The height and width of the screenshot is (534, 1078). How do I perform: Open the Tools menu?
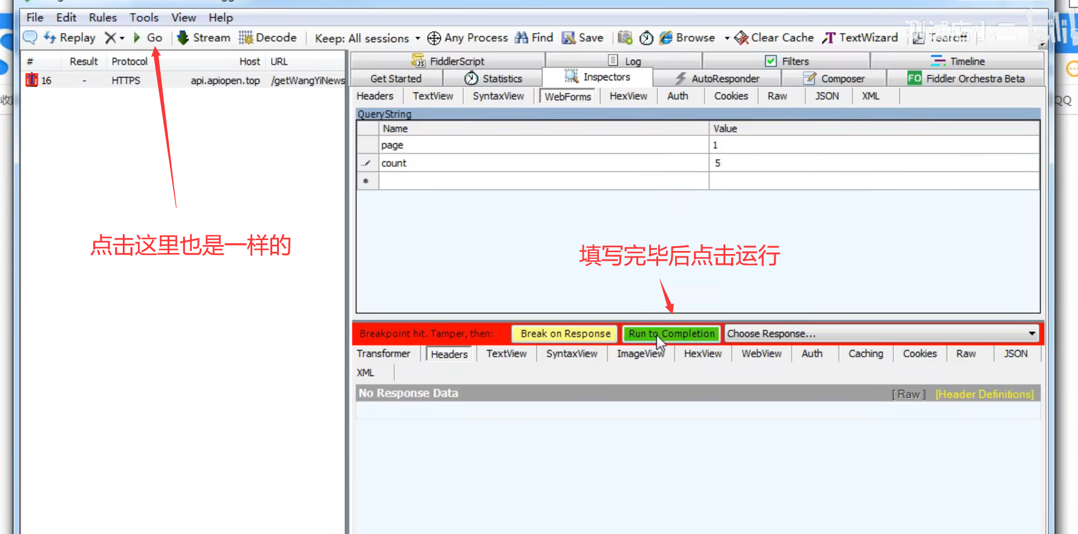coord(144,18)
